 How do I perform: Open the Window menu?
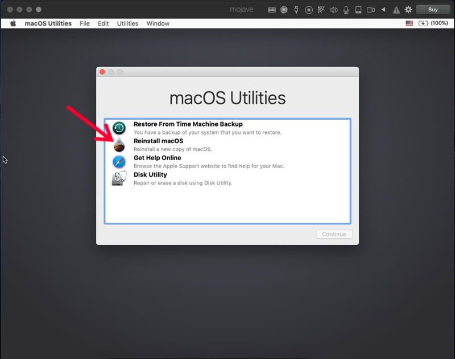pyautogui.click(x=158, y=23)
